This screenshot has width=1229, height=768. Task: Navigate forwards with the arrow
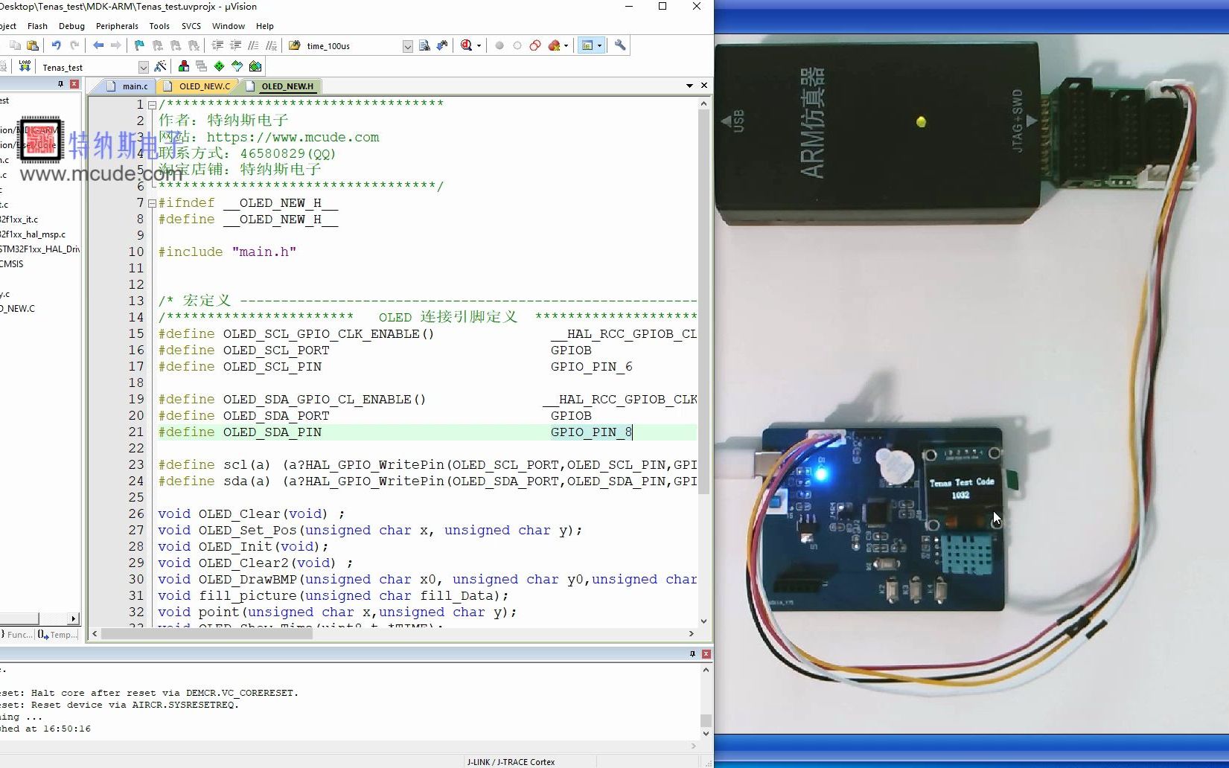(115, 45)
